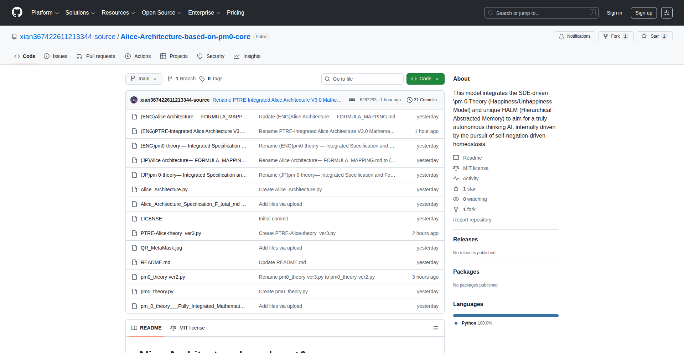Click the Python language color bar
Image resolution: width=684 pixels, height=353 pixels.
pos(506,315)
